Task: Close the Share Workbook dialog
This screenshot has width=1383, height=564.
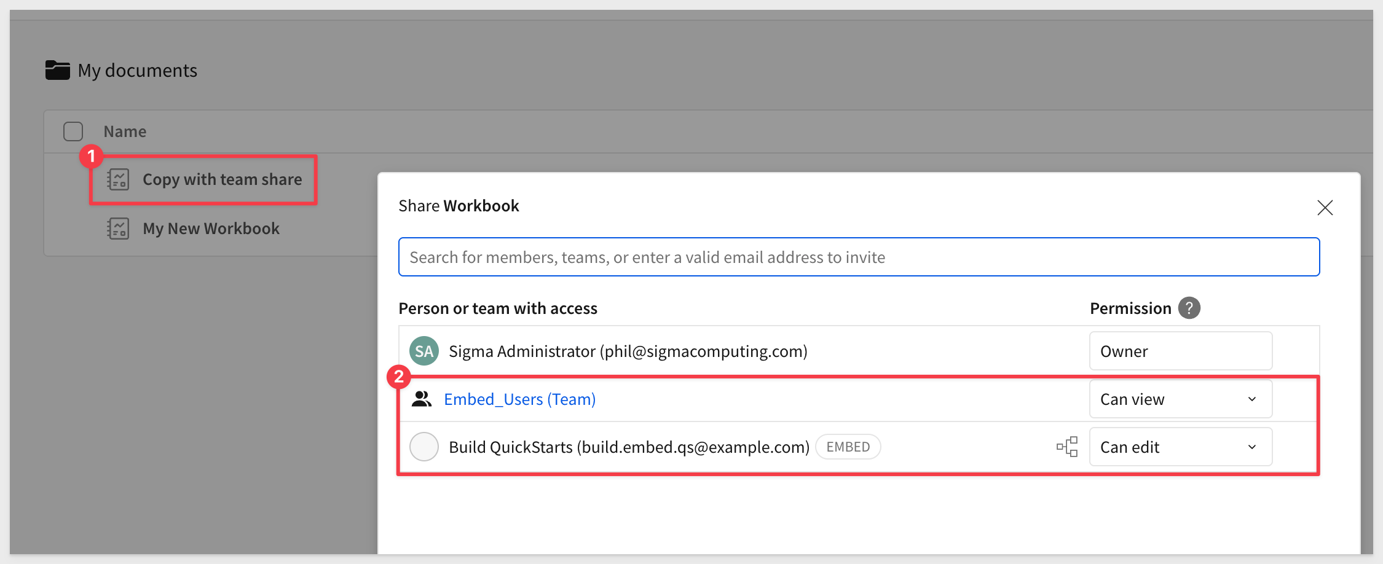Action: click(x=1325, y=208)
